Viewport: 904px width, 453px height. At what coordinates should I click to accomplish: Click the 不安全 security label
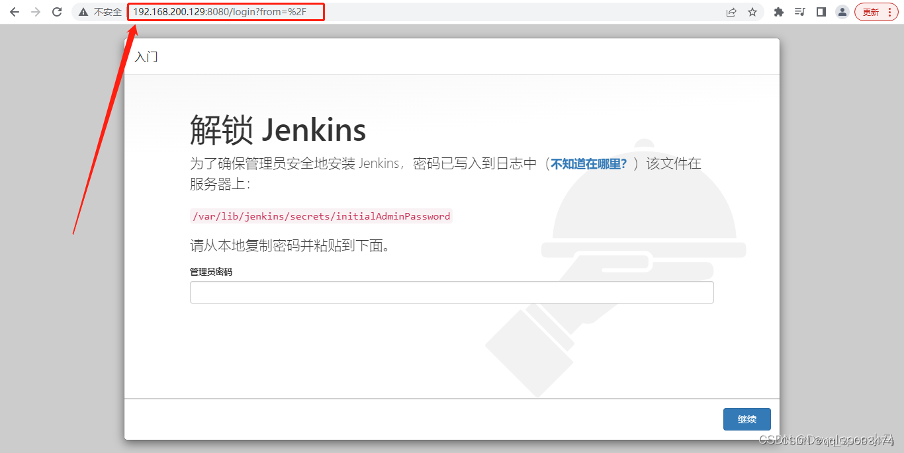[x=108, y=12]
